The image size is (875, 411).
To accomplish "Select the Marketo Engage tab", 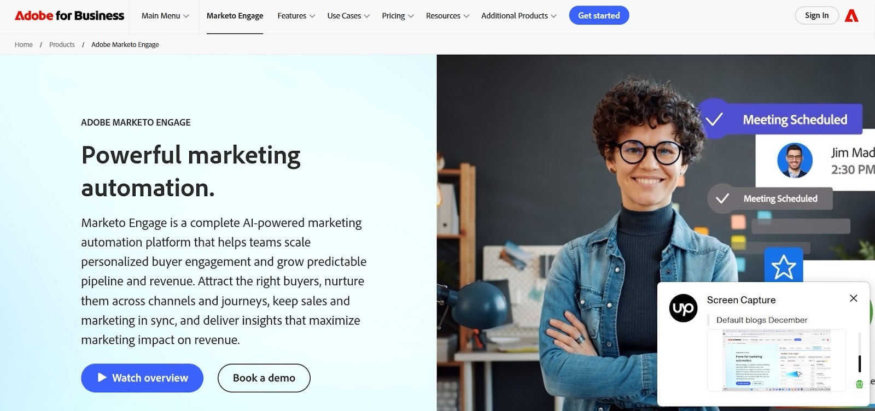I will [x=235, y=16].
